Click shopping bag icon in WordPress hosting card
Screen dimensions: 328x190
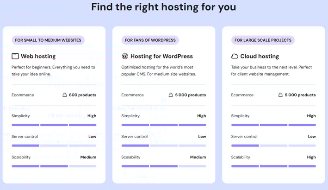coord(171,95)
